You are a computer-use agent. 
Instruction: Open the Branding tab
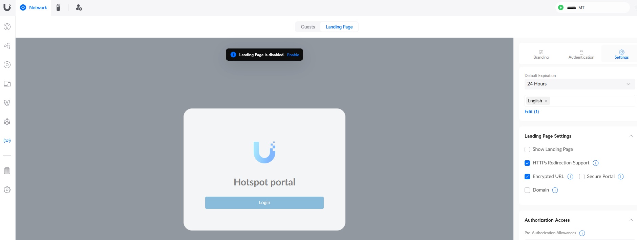tap(541, 54)
